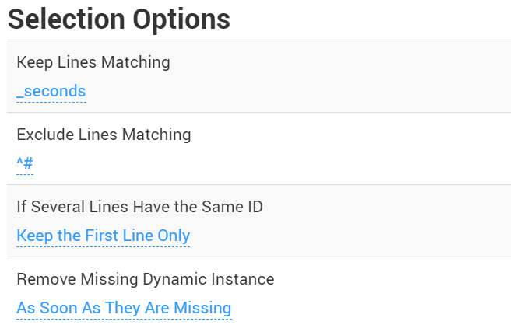Image resolution: width=527 pixels, height=332 pixels.
Task: Open 'Keep the First Line Only' option
Action: 103,236
